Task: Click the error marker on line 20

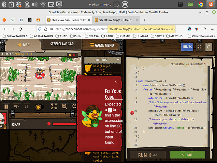Action: (x=132, y=113)
